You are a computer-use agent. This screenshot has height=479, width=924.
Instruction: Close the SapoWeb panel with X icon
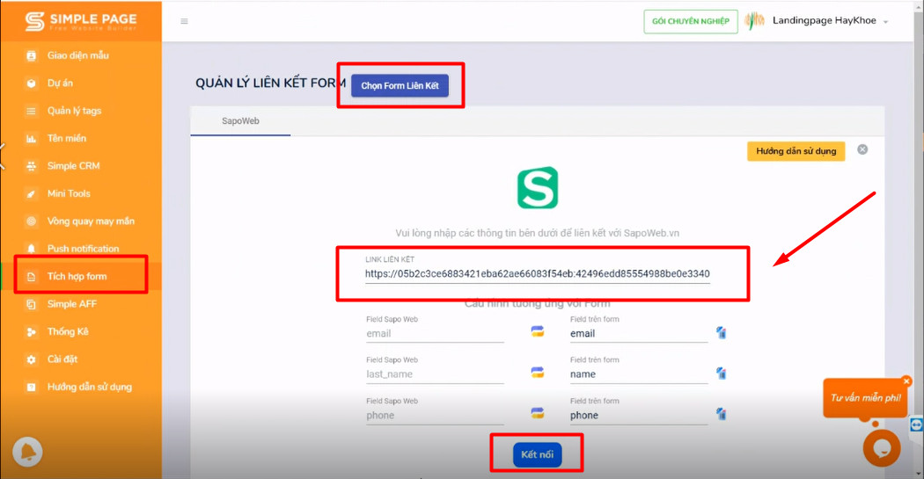click(862, 149)
